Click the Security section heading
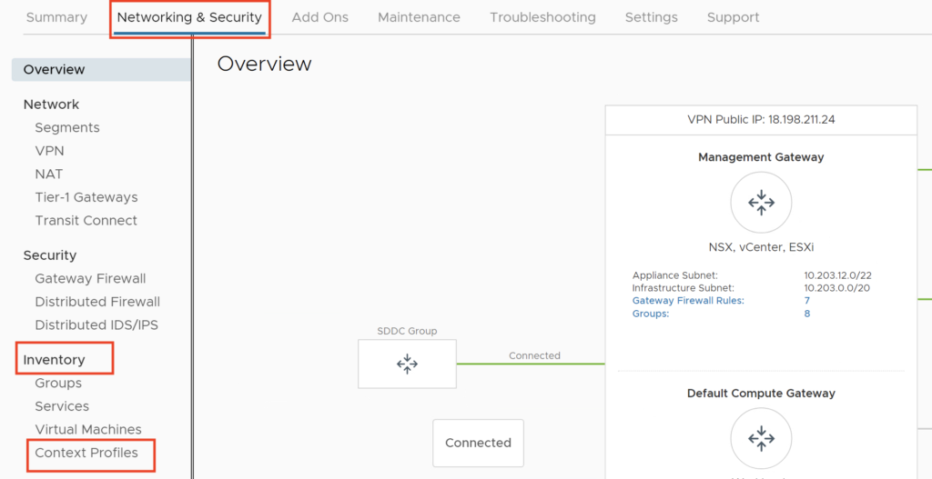932x479 pixels. coord(50,255)
